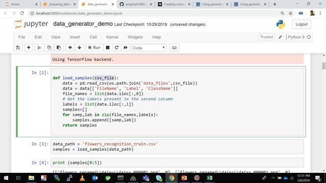Open the command palette keyboard icon
The image size is (326, 183).
(x=174, y=48)
